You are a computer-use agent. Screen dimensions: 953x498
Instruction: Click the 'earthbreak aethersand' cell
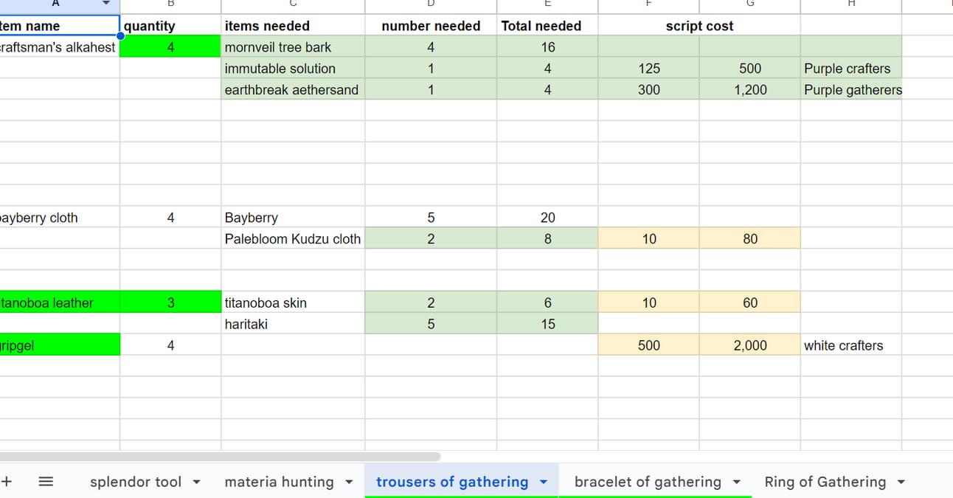pyautogui.click(x=293, y=90)
